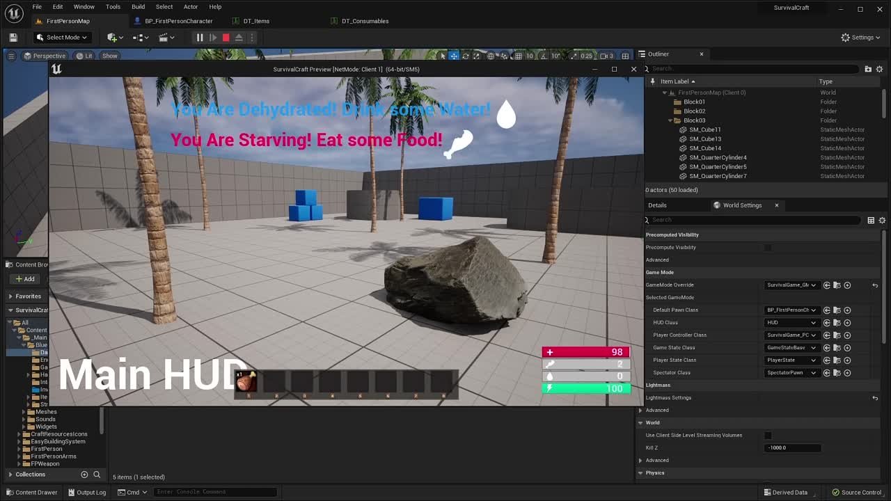The height and width of the screenshot is (501, 891).
Task: Click the Save current level icon
Action: (x=12, y=37)
